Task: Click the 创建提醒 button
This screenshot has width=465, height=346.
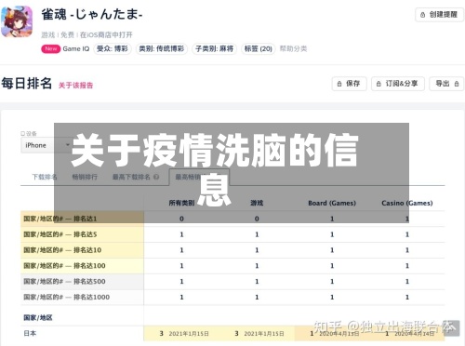Action: point(439,15)
